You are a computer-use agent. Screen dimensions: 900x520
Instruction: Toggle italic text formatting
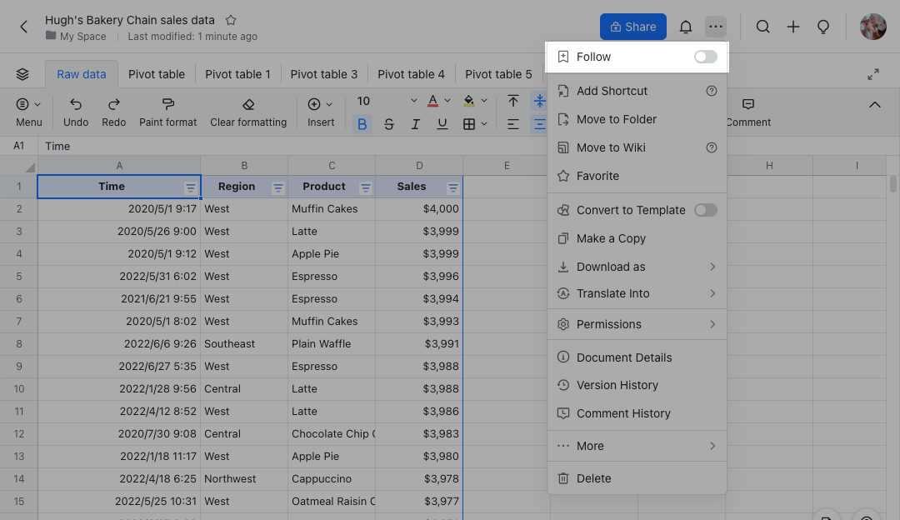[416, 124]
